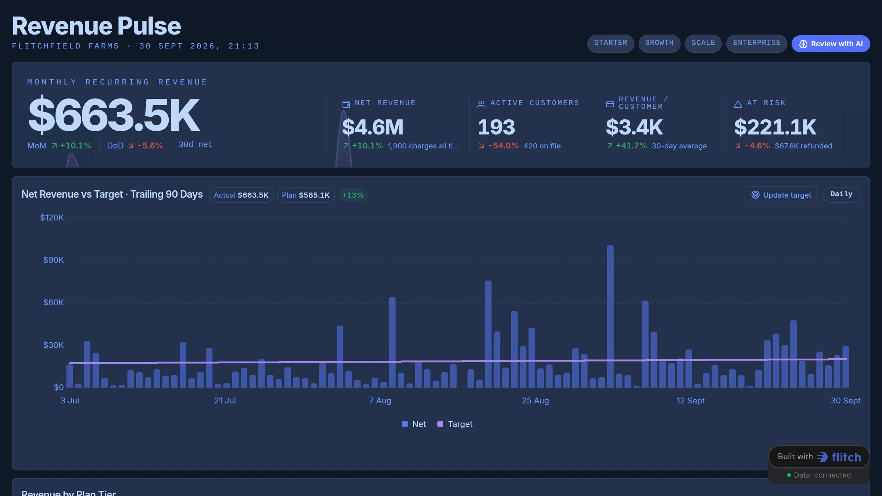
Task: Click the Net Revenue +10.1% up arrow
Action: [x=346, y=146]
